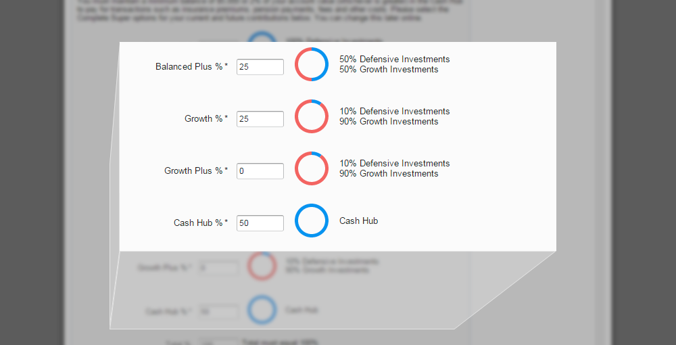Click the blurred background Cash Hub % input

(x=218, y=311)
